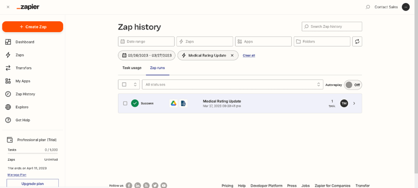
Task: Open the Date range filter
Action: tap(146, 41)
